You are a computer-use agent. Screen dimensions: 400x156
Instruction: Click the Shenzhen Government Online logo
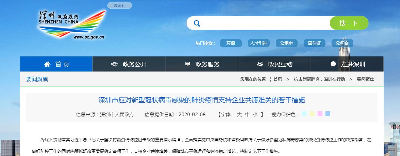coord(72,25)
